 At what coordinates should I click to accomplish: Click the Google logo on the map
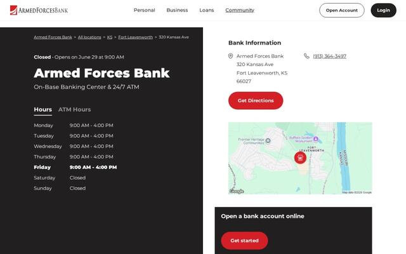point(237,191)
